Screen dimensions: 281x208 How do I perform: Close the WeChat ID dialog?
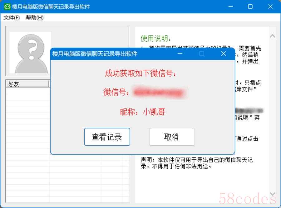(x=224, y=54)
